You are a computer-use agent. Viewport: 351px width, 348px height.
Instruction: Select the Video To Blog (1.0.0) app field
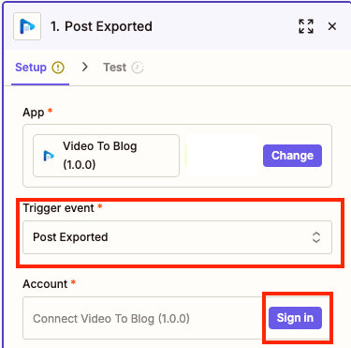[107, 156]
